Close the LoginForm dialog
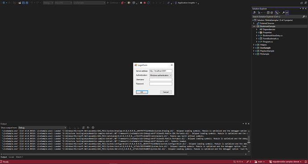Image resolution: width=308 pixels, height=164 pixels. coord(172,65)
